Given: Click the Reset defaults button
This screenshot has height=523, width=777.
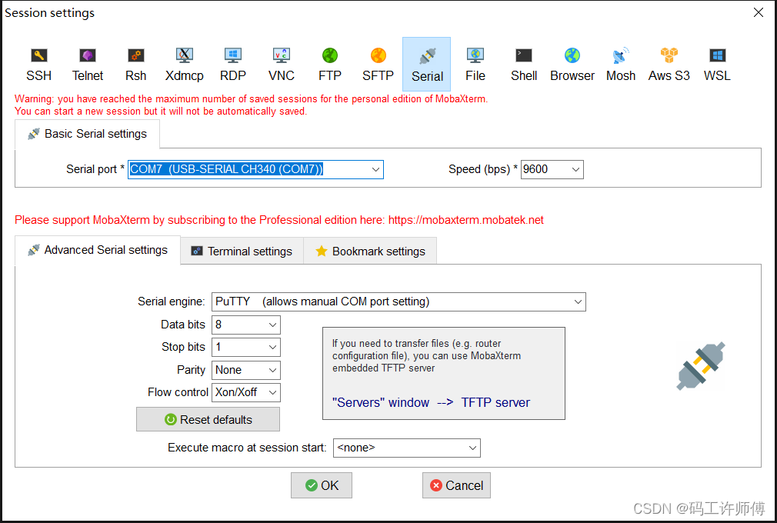Looking at the screenshot, I should [208, 419].
